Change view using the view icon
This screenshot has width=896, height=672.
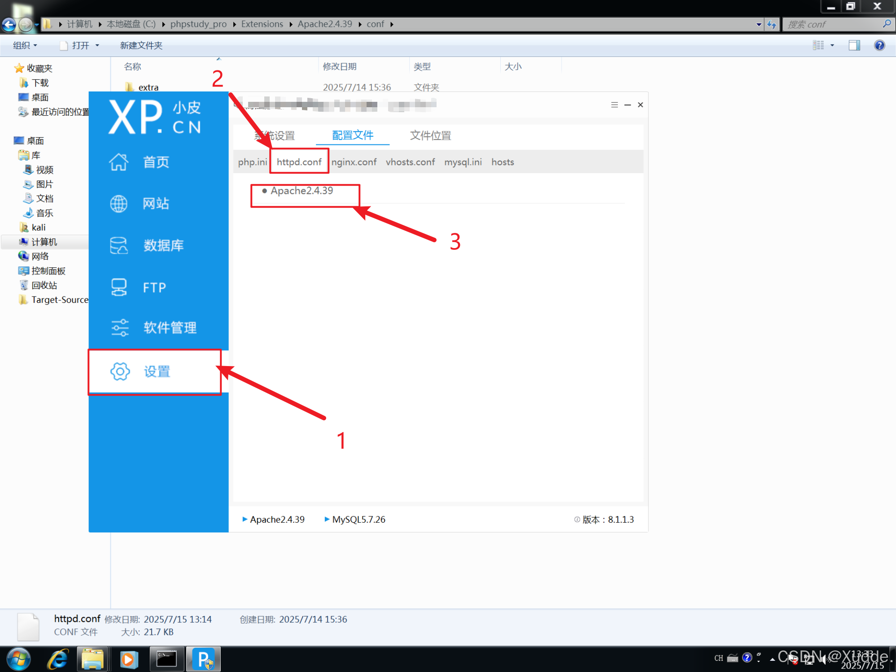pos(818,45)
